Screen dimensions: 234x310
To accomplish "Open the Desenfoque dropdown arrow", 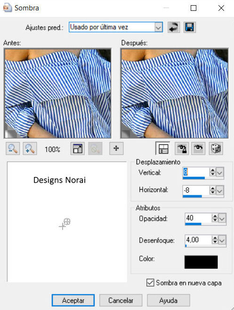I will tap(222, 240).
